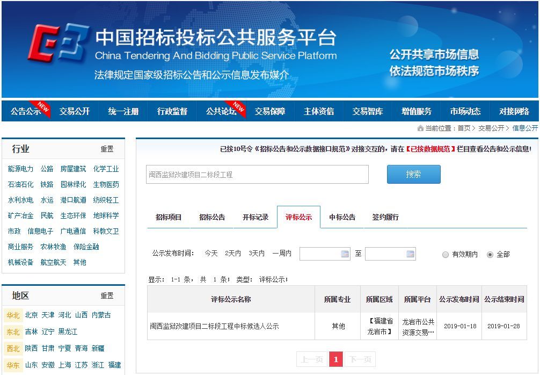Filter by 3天内 publish time

257,254
